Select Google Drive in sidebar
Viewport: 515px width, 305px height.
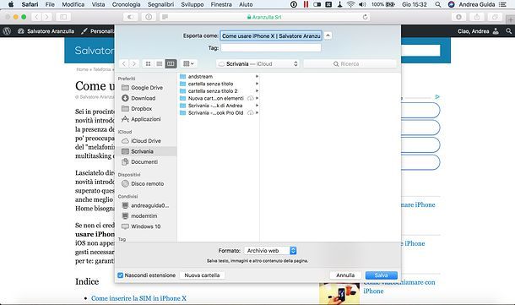147,87
